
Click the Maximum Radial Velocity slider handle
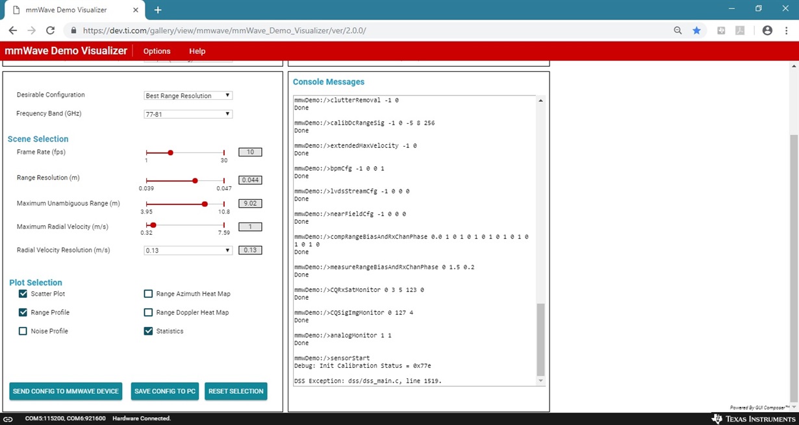(153, 225)
